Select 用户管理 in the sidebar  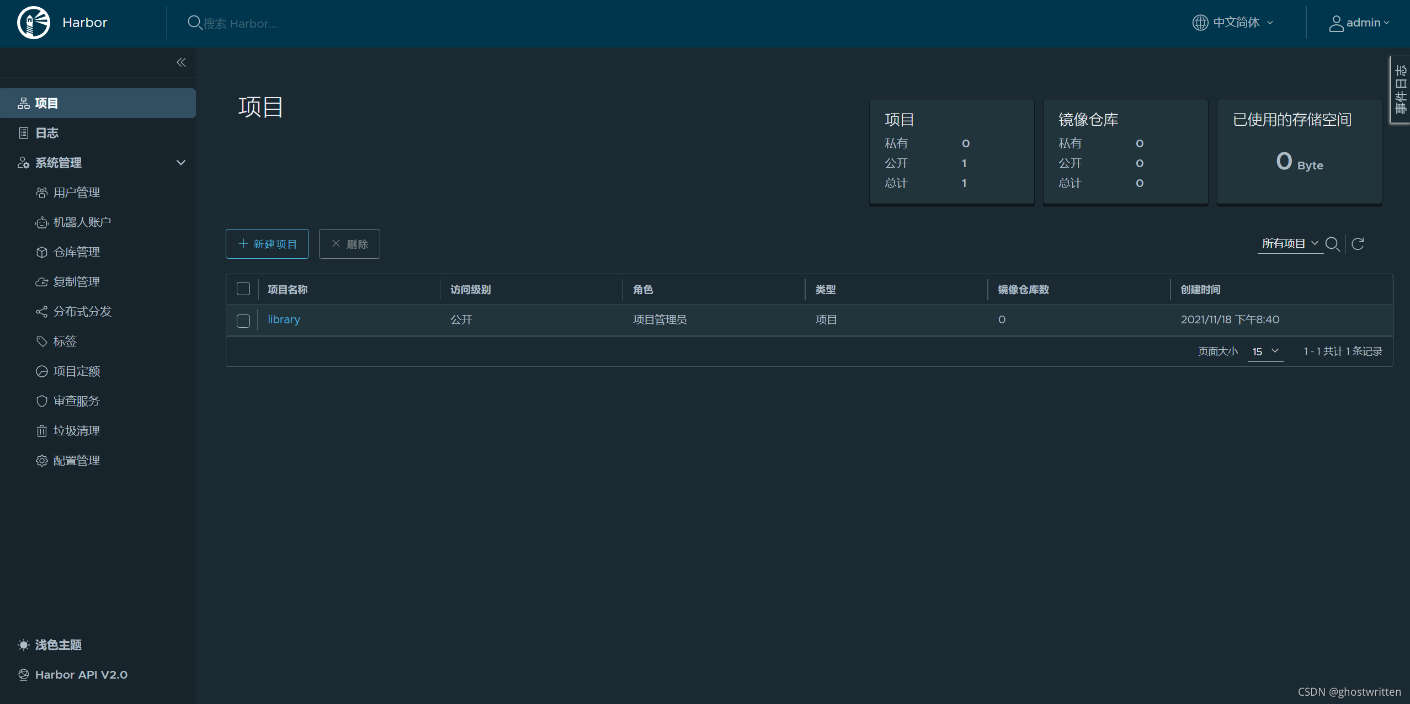tap(76, 193)
